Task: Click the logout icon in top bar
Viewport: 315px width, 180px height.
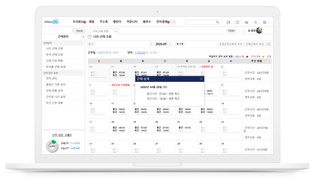Action: pyautogui.click(x=228, y=22)
